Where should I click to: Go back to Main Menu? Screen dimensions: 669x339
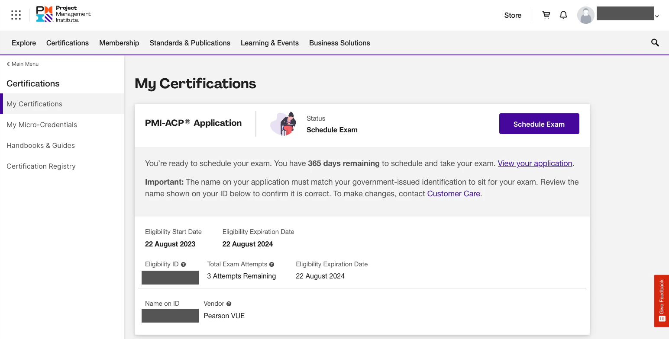pyautogui.click(x=23, y=64)
